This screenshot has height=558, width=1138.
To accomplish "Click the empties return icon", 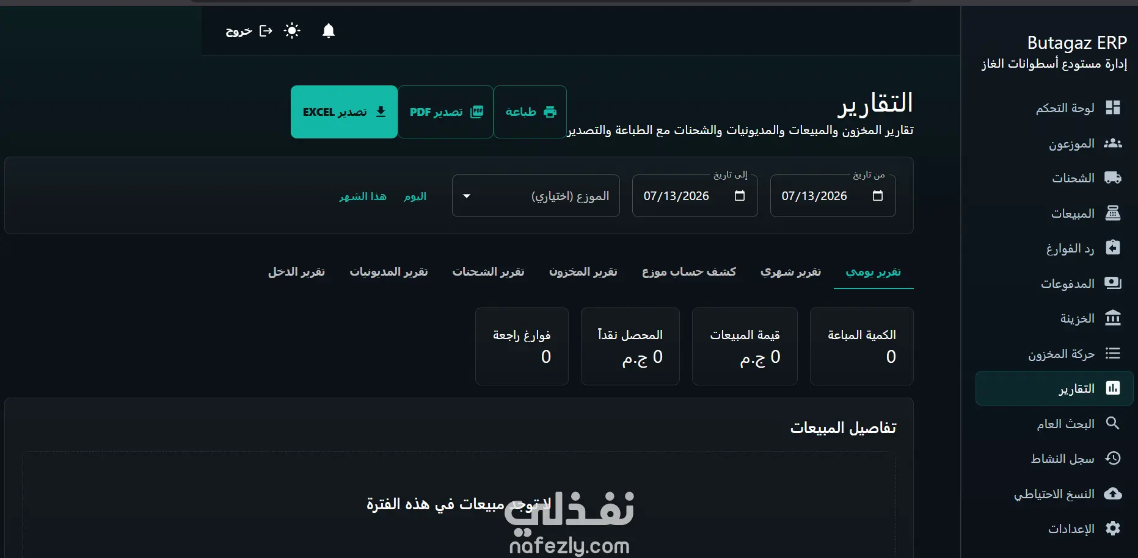I will tap(1113, 248).
